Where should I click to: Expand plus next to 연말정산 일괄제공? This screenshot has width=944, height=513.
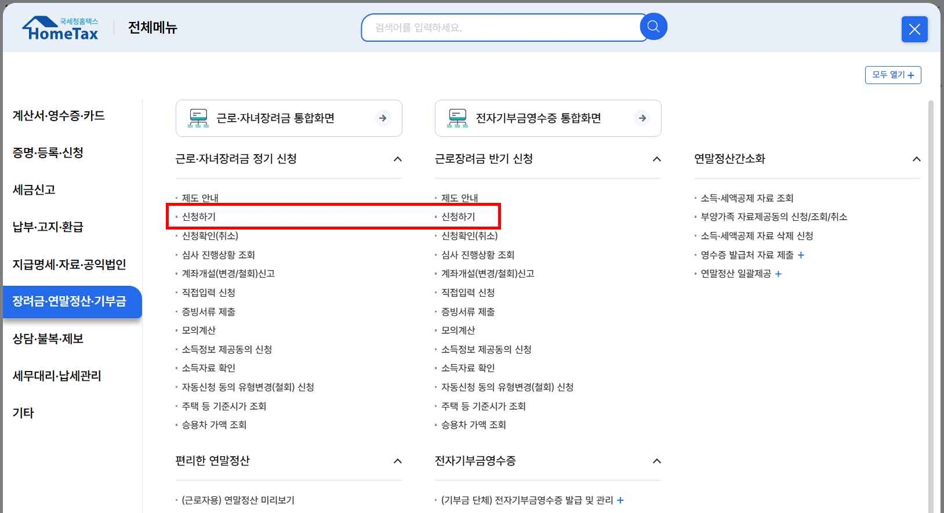(x=778, y=274)
